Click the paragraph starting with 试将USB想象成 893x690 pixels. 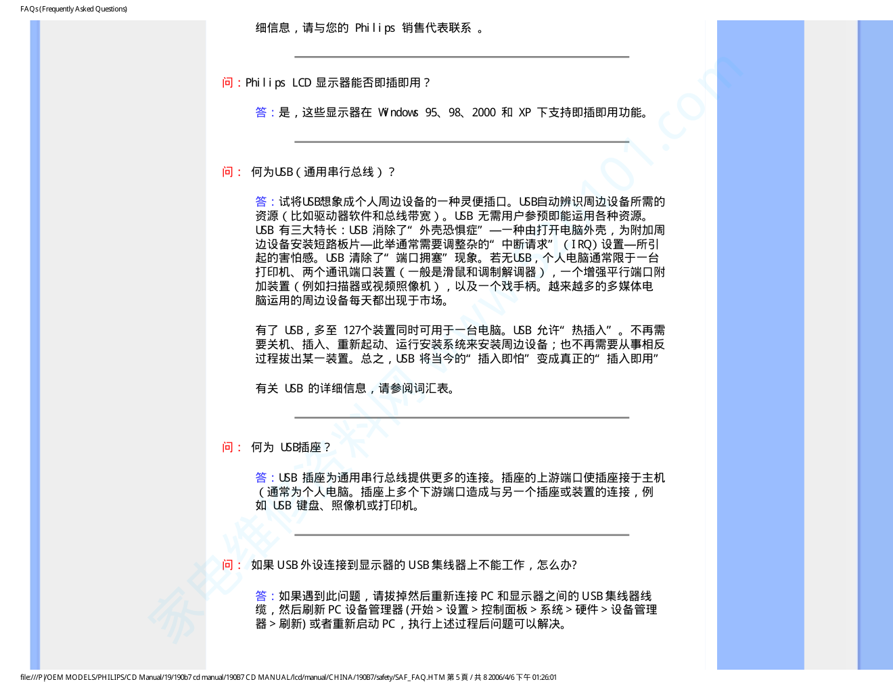[x=460, y=250]
